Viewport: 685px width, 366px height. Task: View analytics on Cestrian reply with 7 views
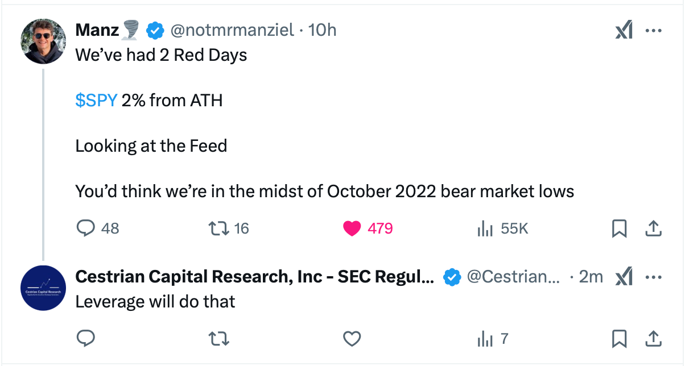click(484, 339)
